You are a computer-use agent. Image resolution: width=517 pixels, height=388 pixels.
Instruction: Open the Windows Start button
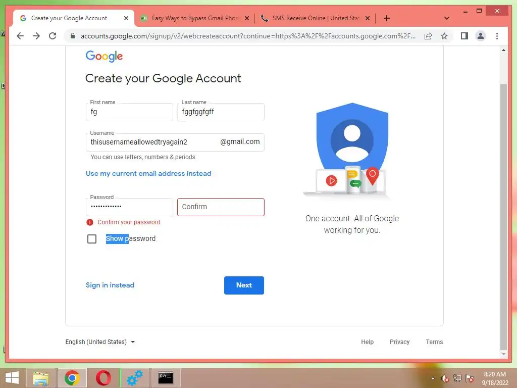click(x=12, y=378)
